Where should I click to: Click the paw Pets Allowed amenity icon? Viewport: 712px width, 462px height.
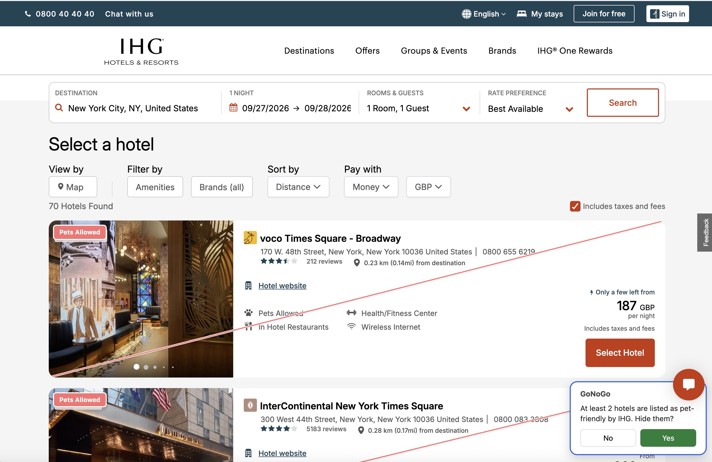[248, 313]
